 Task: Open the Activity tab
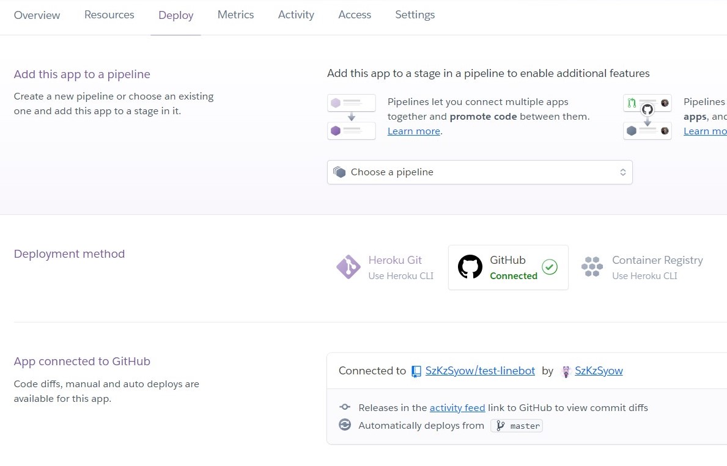pos(296,15)
